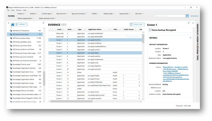Select KnowledgeC Application Install States artifact
Screen dimensions: 212x121
[25, 76]
